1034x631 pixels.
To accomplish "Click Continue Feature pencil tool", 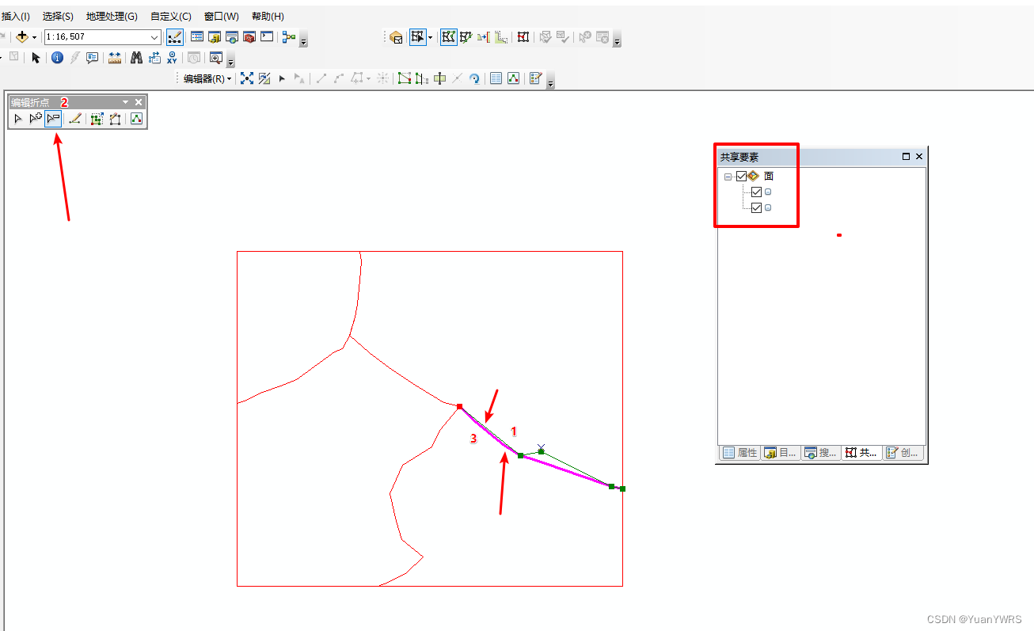I will coord(75,119).
